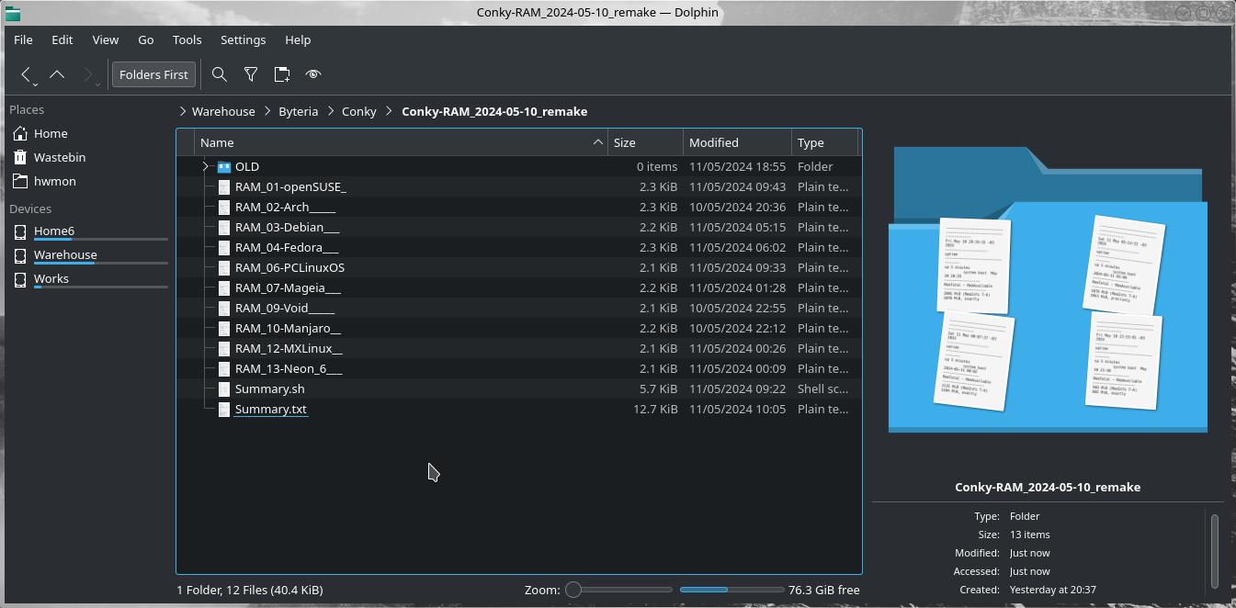
Task: Select the Summary.sh file name
Action: (x=270, y=388)
